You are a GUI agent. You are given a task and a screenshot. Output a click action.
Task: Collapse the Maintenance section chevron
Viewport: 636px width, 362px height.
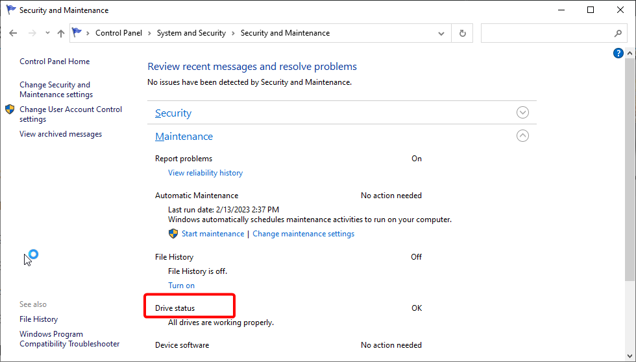[522, 135]
